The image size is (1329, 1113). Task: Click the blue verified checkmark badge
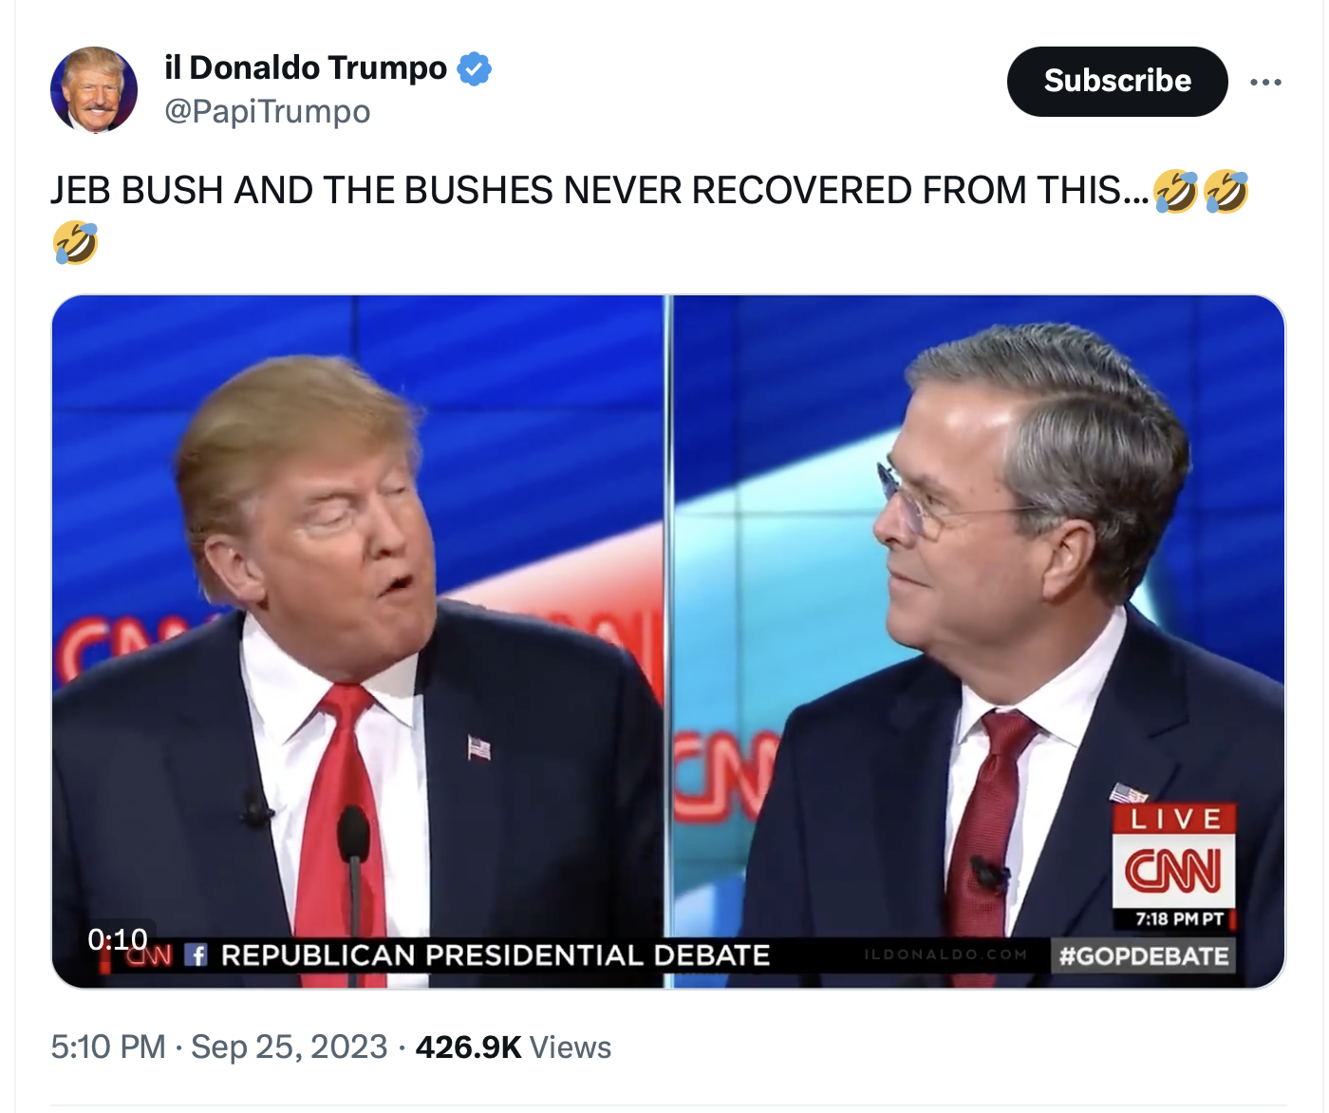point(475,69)
